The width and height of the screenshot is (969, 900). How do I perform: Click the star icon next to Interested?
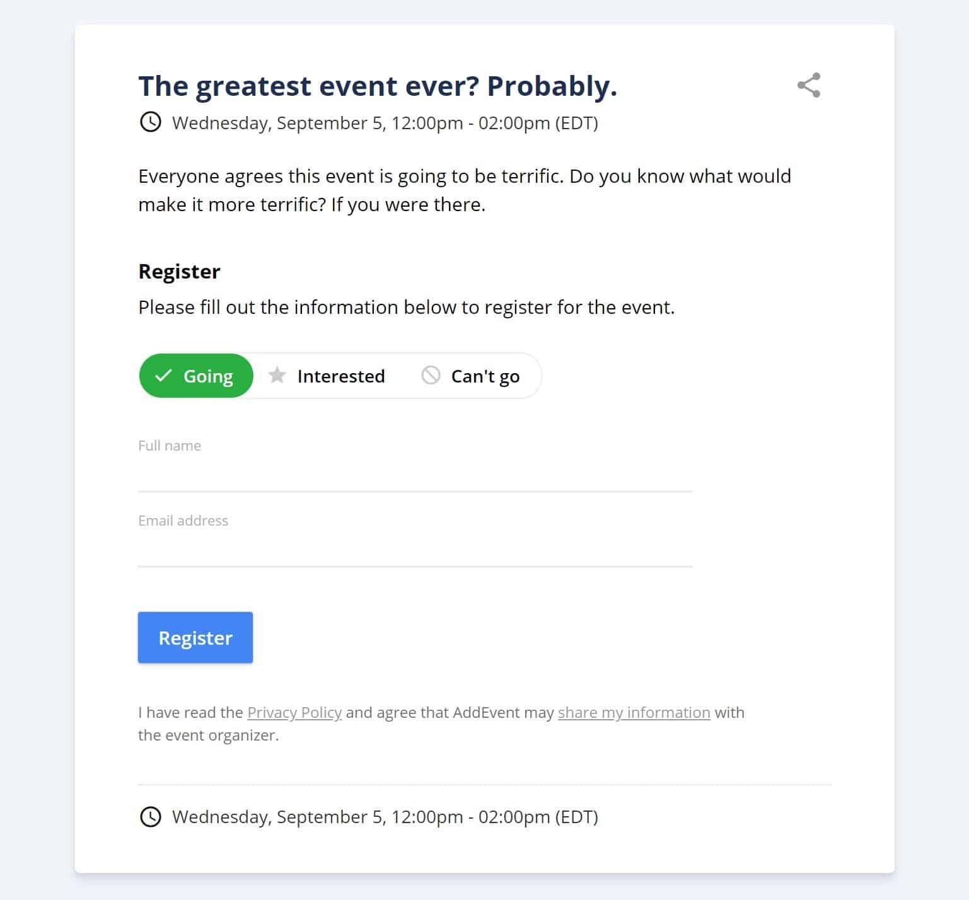pos(277,376)
